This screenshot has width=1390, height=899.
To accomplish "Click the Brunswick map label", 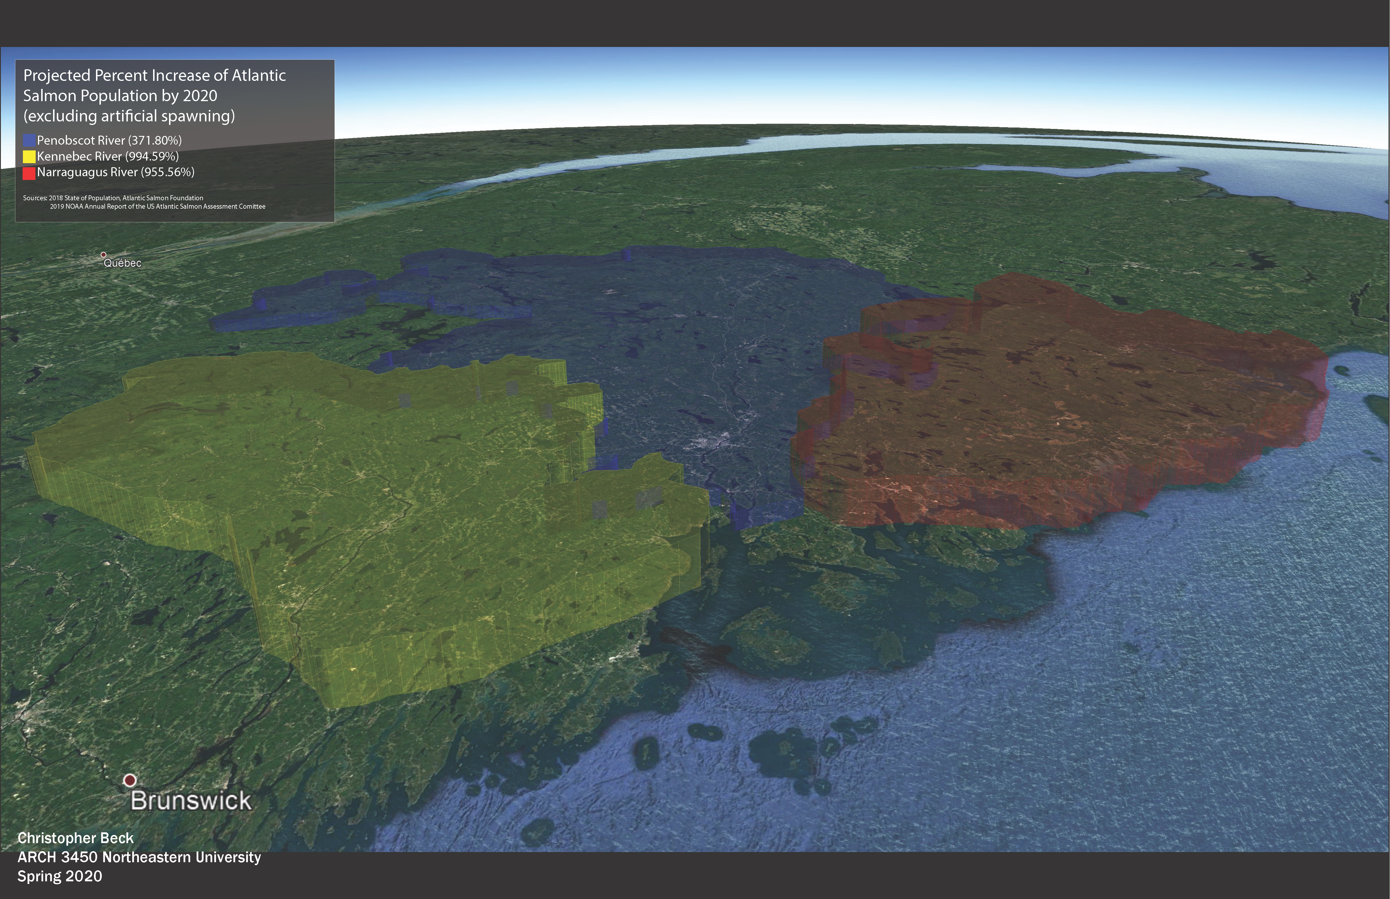I will [x=191, y=800].
